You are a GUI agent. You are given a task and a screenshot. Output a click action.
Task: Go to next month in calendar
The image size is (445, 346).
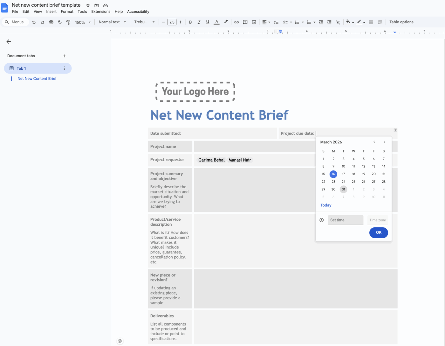click(x=384, y=142)
